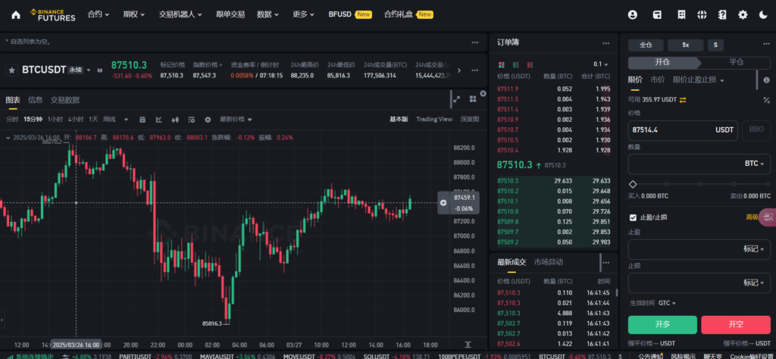Open the candlestick chart type icon
Viewport: 776px width, 359px height.
pos(175,119)
